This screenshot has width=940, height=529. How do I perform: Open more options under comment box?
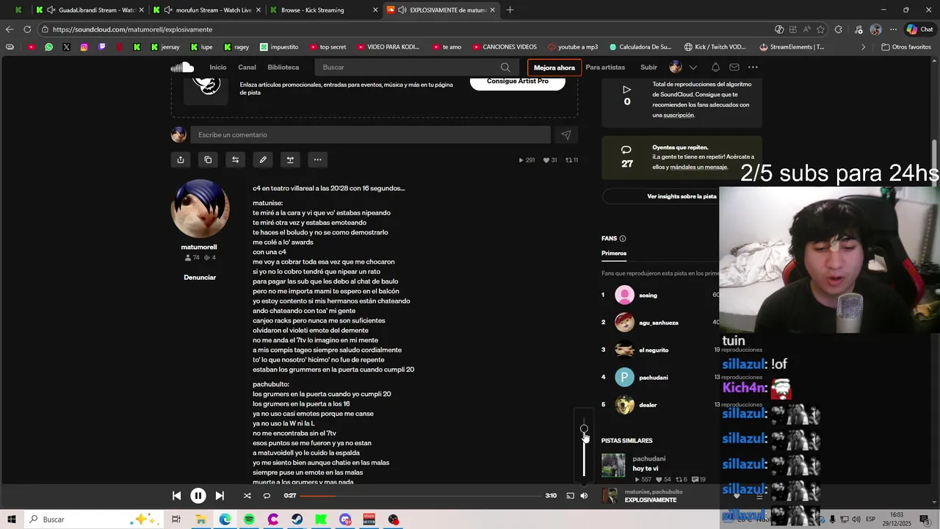[317, 159]
